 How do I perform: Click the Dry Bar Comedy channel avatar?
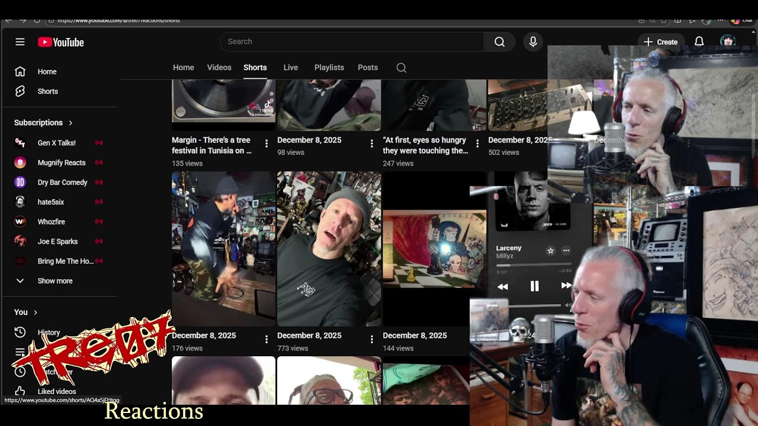point(20,182)
